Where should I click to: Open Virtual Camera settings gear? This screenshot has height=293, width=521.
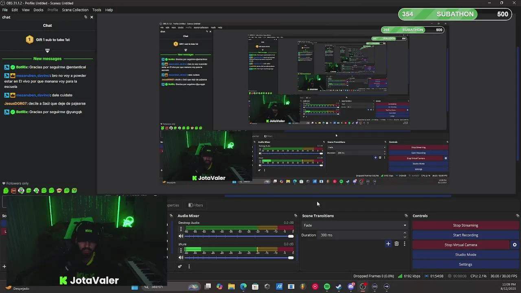click(x=514, y=245)
